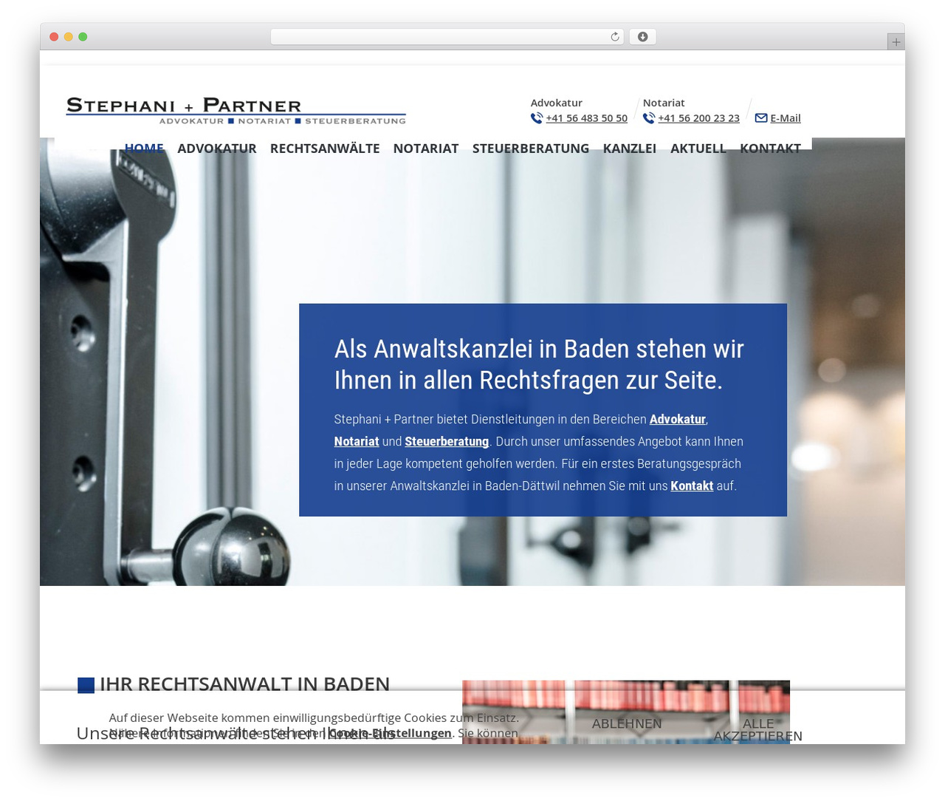Screen dimensions: 945x801
Task: Follow the Steuerberatung link in blue box
Action: 447,441
